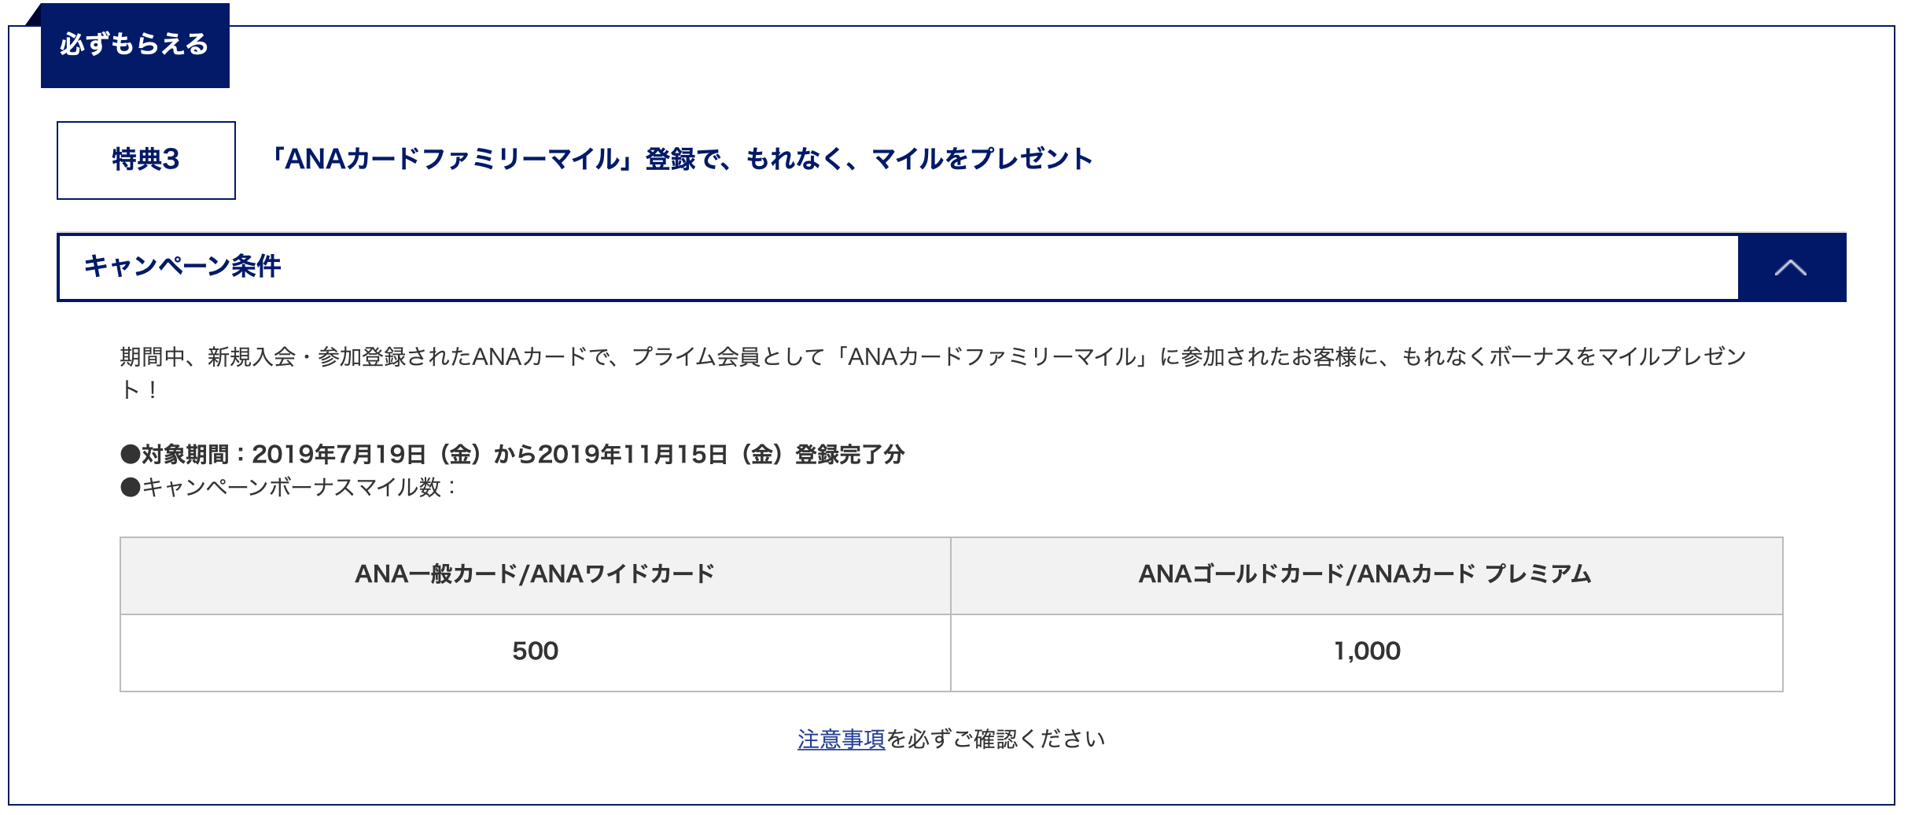Click the ANAゴールドカード/ANAカード プレミアム column header
This screenshot has width=1908, height=815.
coord(1366,575)
